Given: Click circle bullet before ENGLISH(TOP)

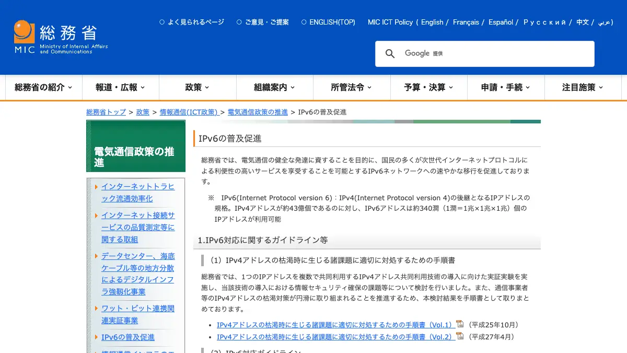Looking at the screenshot, I should pyautogui.click(x=304, y=22).
